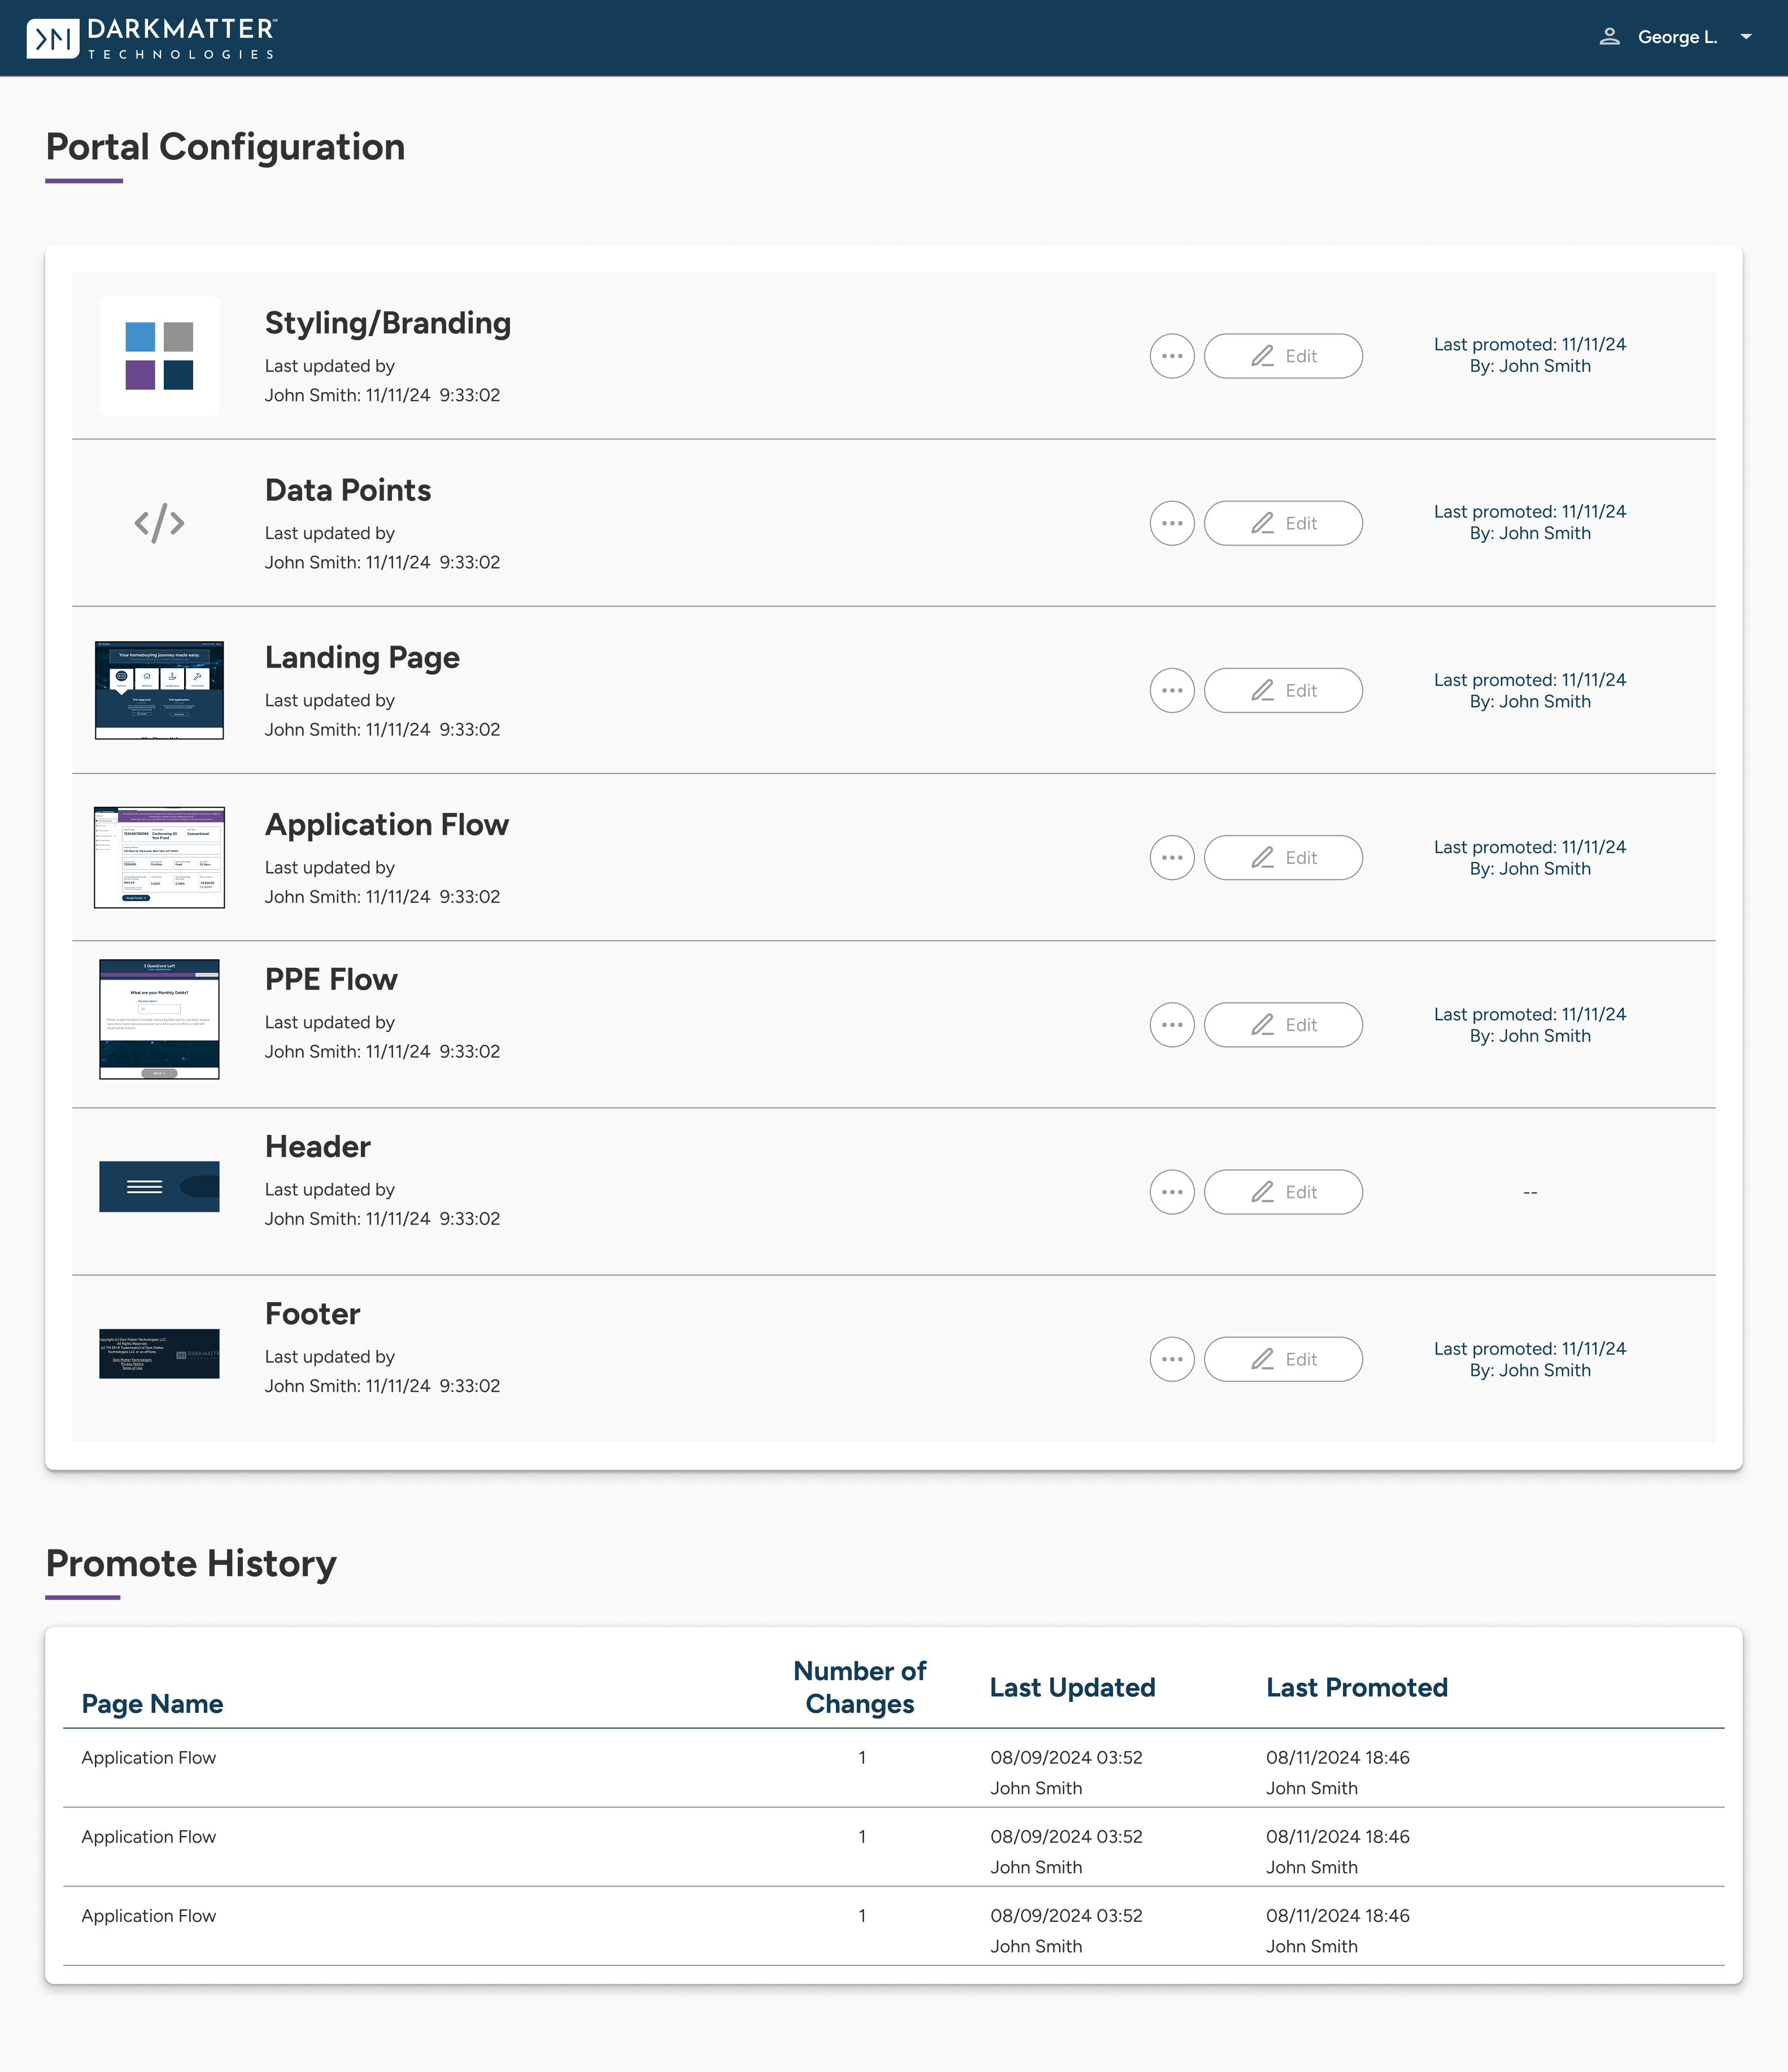
Task: Click ellipsis button in Header row
Action: click(1172, 1191)
